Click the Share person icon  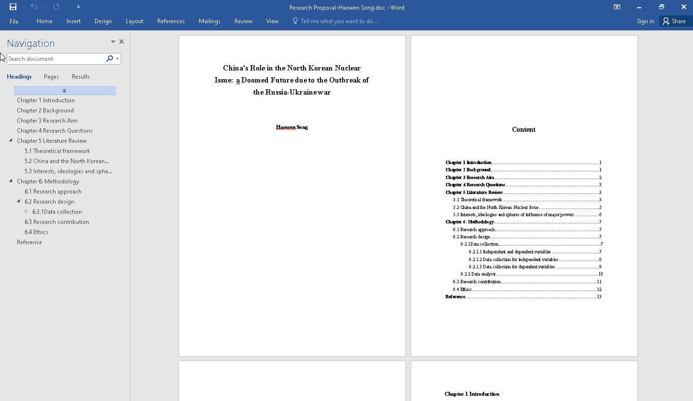click(x=666, y=21)
